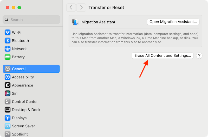Select Spotlight in the sidebar
Viewport: 208px width, 137px height.
click(x=20, y=134)
